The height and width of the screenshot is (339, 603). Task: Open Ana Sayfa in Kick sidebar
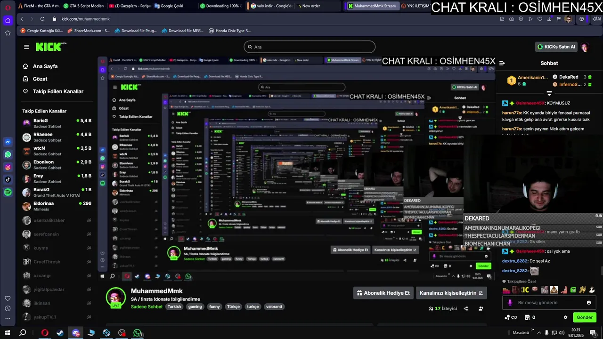click(x=45, y=66)
